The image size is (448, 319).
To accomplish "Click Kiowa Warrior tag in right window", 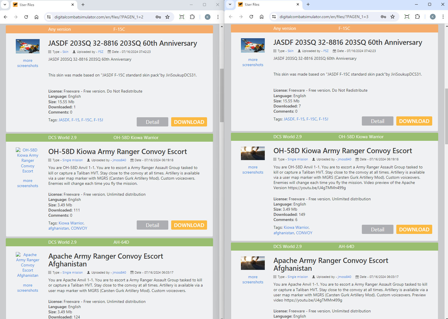I will (x=296, y=227).
